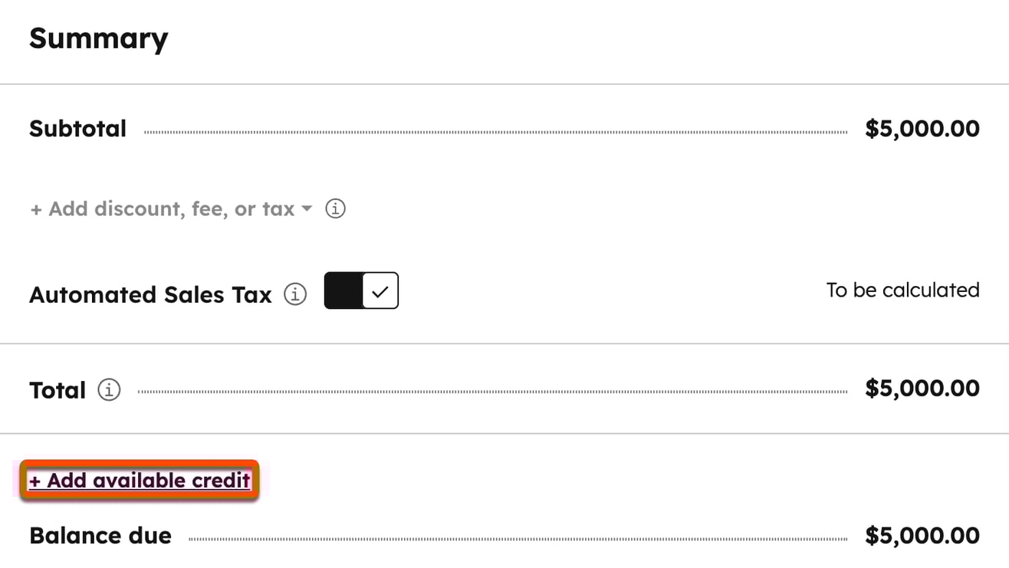Click the info icon beside Automated Sales Tax
1009x568 pixels.
tap(294, 294)
